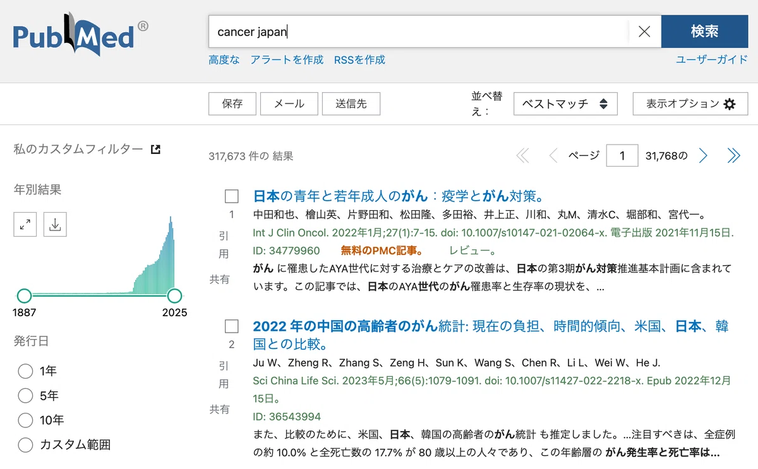Screen dimensions: 758x469
Task: Click ID 34779960 text
Action: coord(286,251)
